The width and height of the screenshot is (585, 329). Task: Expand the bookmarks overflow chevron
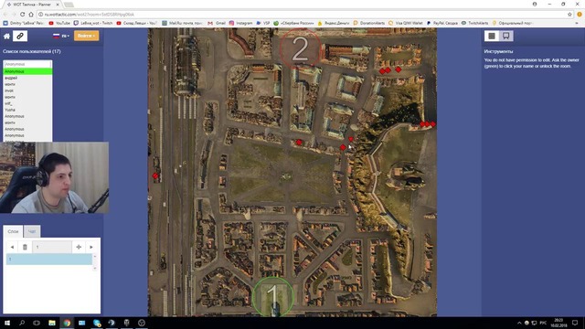[578, 23]
